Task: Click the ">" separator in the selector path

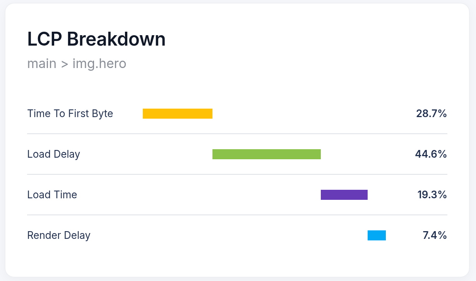Action: [x=64, y=64]
